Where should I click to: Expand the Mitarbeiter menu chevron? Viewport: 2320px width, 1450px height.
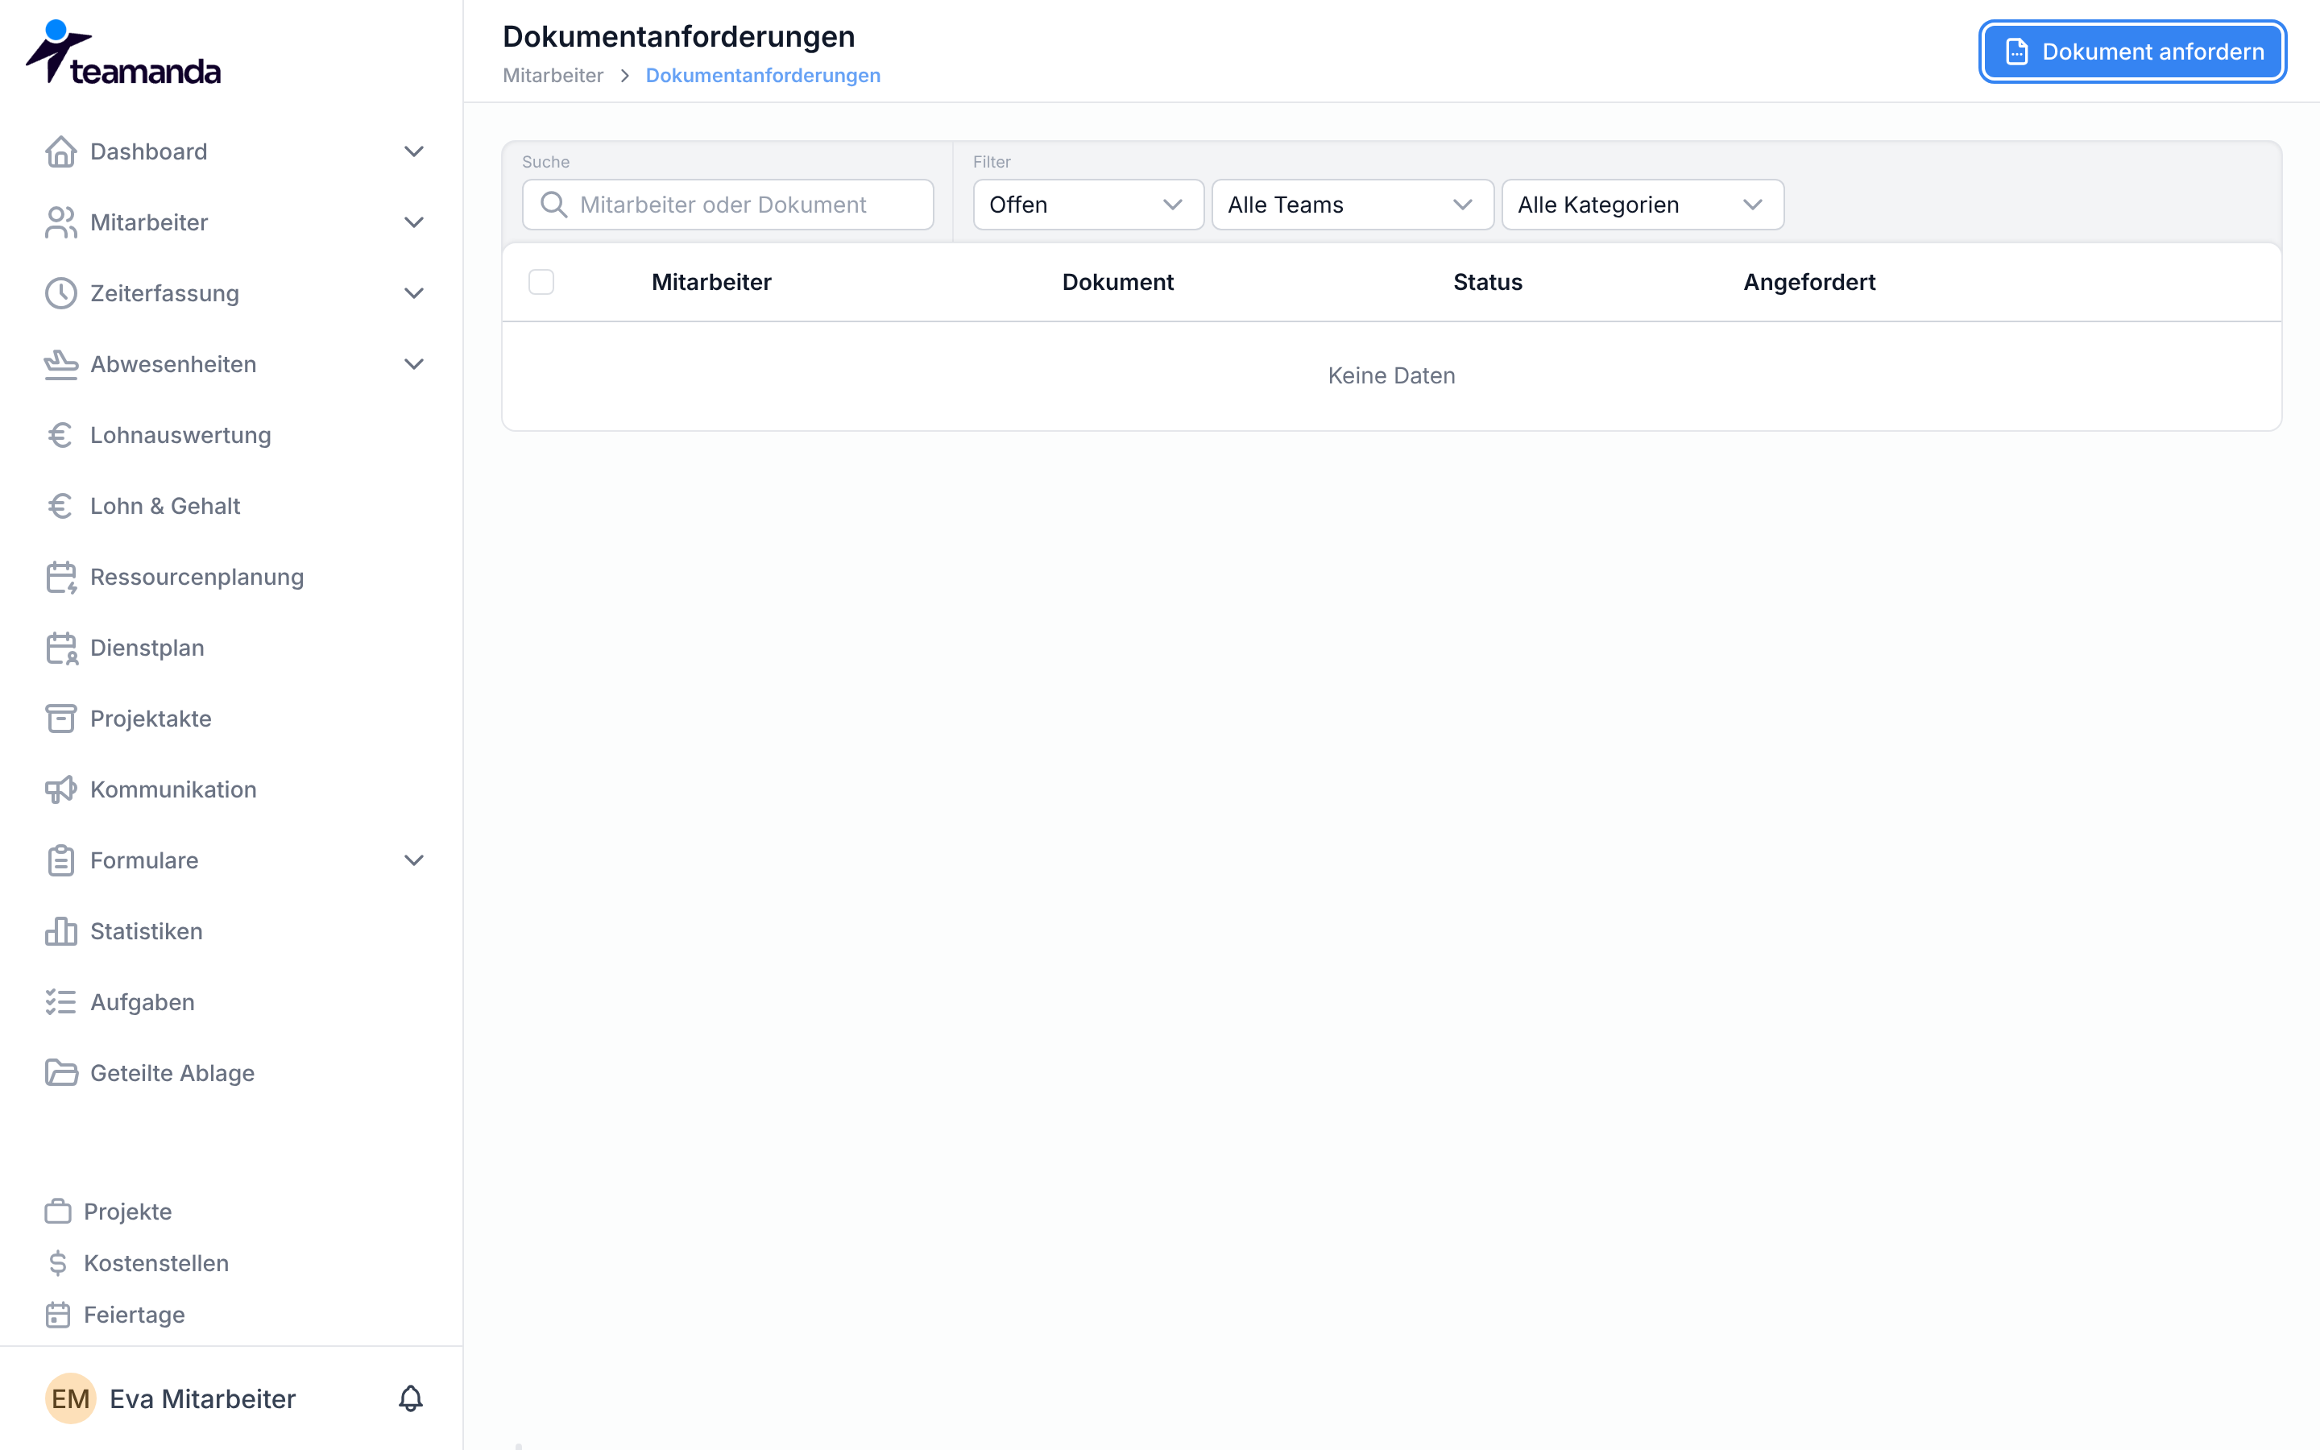(x=414, y=222)
